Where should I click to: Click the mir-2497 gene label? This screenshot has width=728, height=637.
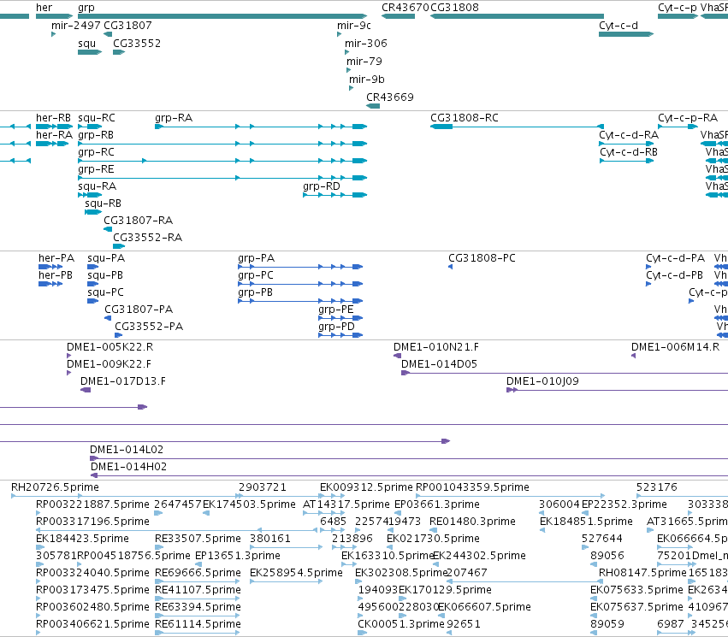75,26
